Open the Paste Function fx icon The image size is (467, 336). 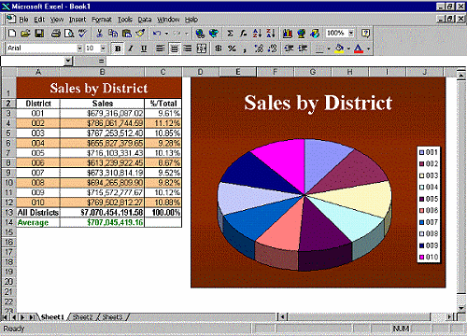[x=244, y=34]
